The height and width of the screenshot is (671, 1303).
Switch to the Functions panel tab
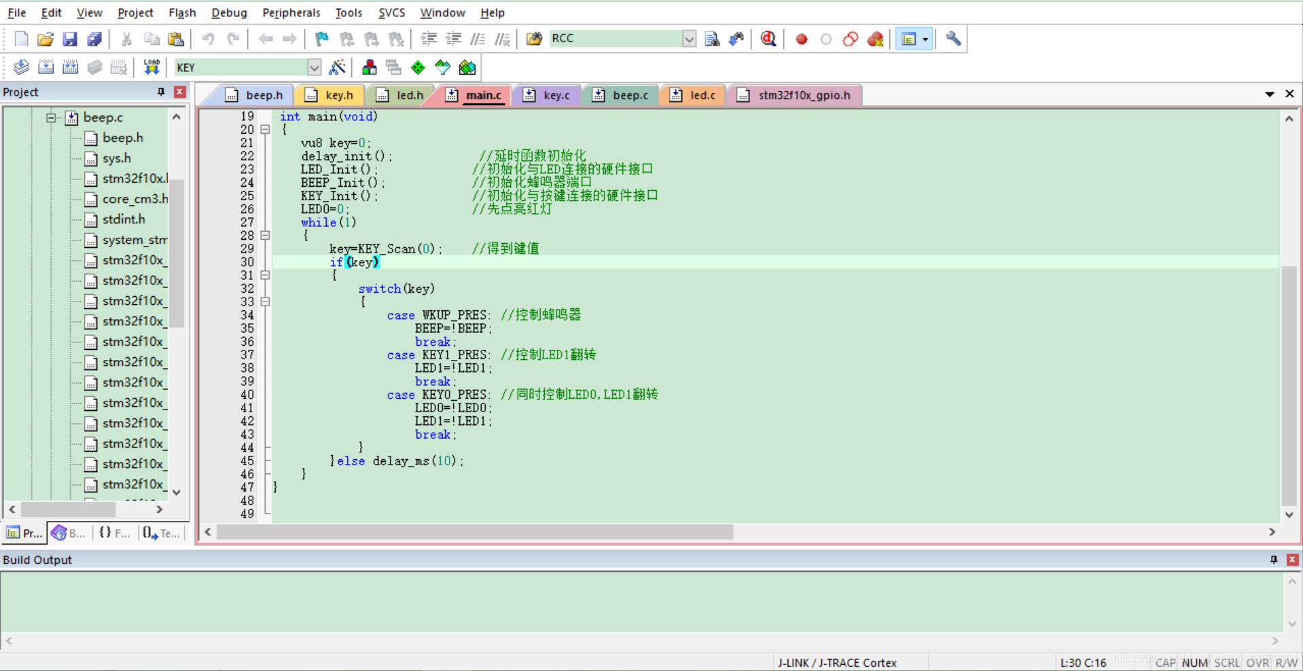pos(114,533)
